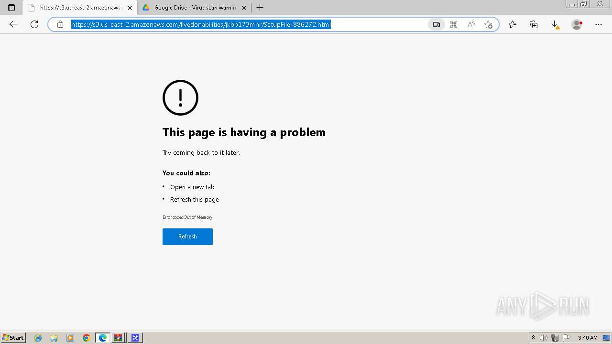Open the tab actions menu icon
Viewport: 612px width, 344px height.
11,8
